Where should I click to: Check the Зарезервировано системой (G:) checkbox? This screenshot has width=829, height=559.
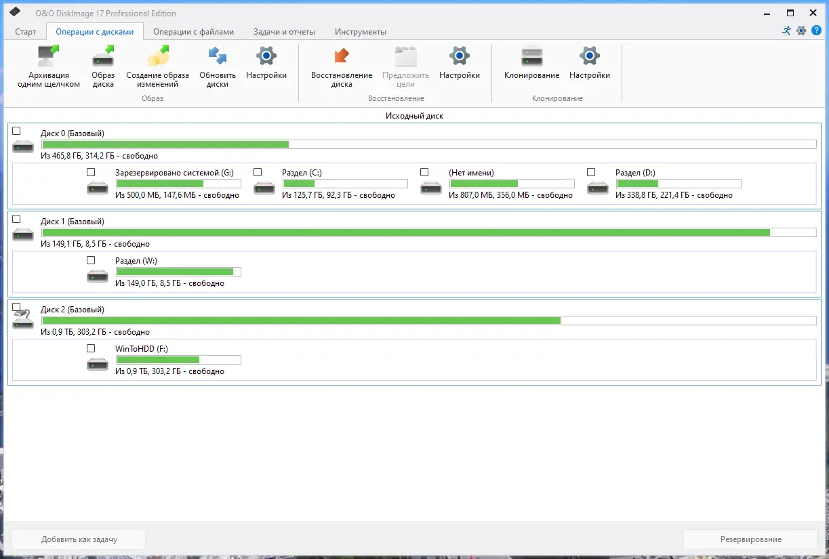click(x=91, y=172)
